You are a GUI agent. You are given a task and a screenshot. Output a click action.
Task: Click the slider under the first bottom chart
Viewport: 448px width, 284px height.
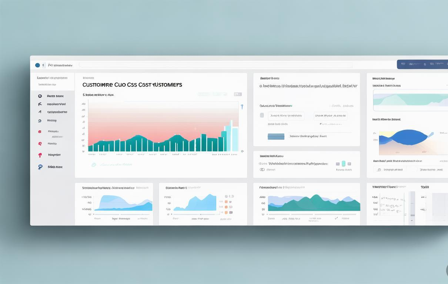coord(123,214)
